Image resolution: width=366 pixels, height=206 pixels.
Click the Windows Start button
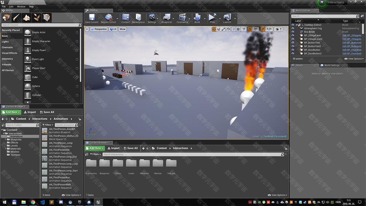pos(5,202)
